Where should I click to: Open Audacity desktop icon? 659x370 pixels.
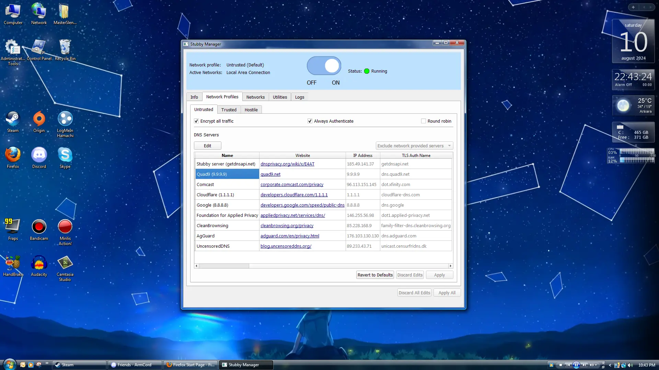click(39, 266)
